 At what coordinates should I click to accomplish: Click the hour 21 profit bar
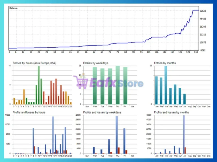click(65, 140)
